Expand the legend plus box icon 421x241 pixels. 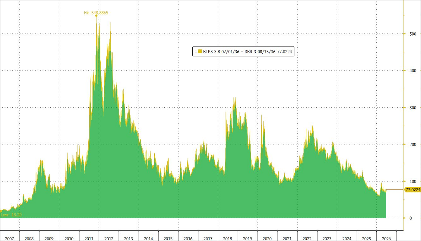(196, 51)
